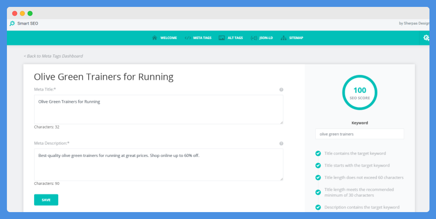Go to the JSON-LD tab

pyautogui.click(x=262, y=38)
